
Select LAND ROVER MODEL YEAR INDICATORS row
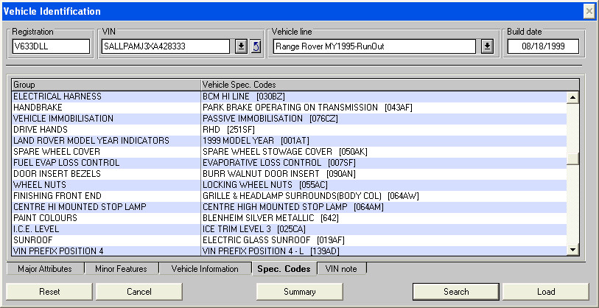(289, 141)
